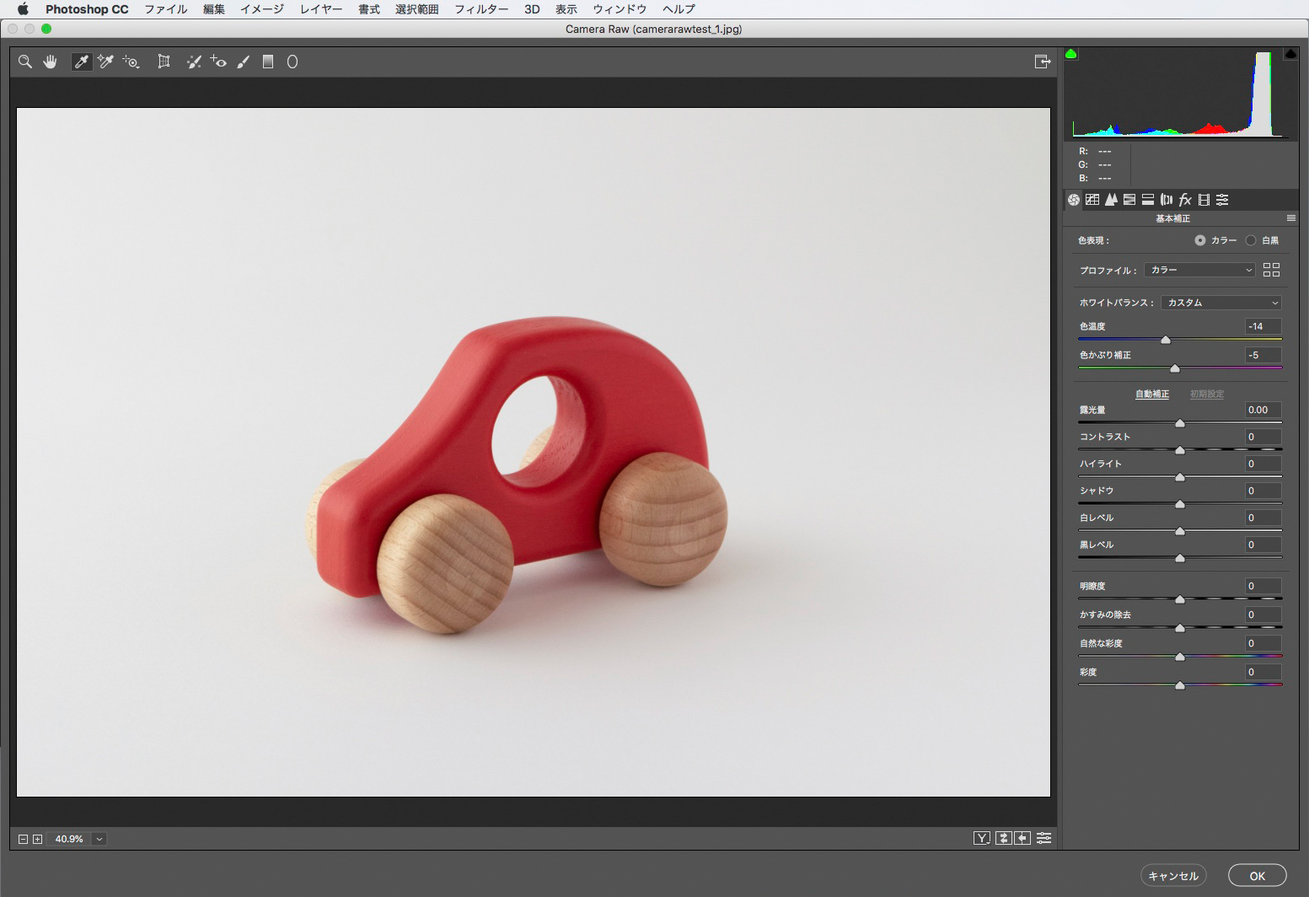Screen dimensions: 1309x897
Task: Click the キャンセル button
Action: 1173,876
